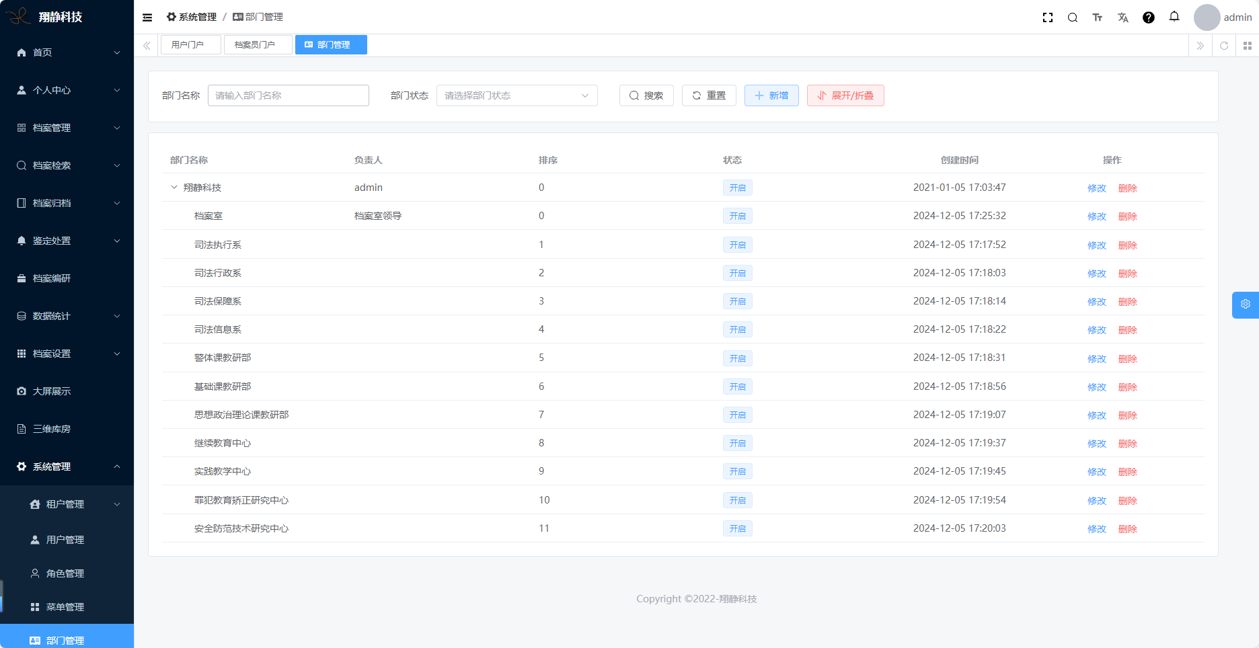Click the help question mark icon
The image size is (1259, 648).
pos(1149,17)
